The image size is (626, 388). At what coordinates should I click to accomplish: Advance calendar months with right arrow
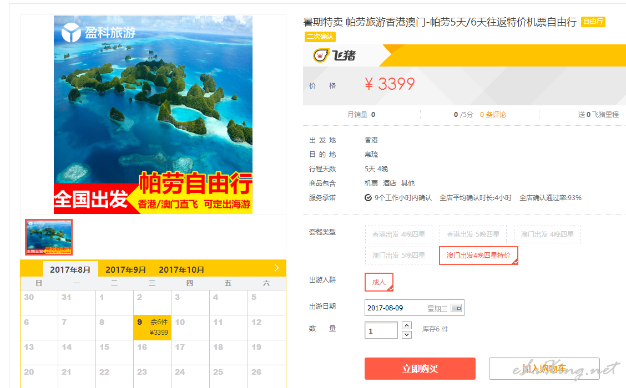pos(277,268)
